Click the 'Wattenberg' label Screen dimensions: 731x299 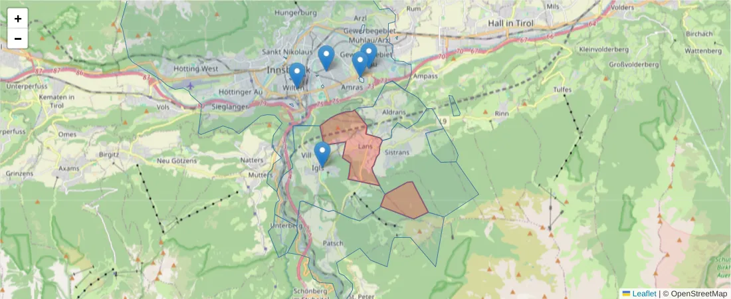point(703,50)
